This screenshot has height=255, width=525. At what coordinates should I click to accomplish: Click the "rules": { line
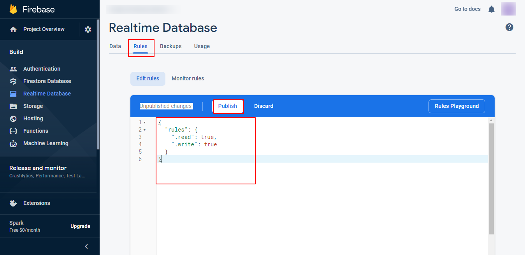click(181, 130)
